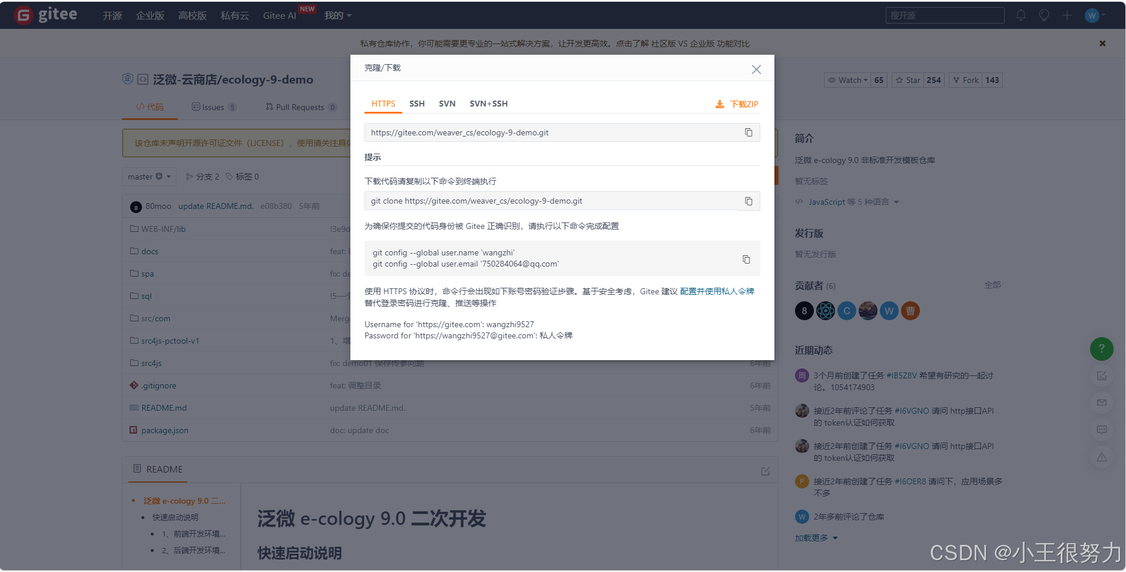The height and width of the screenshot is (572, 1126).
Task: Open the package.json file
Action: [165, 430]
